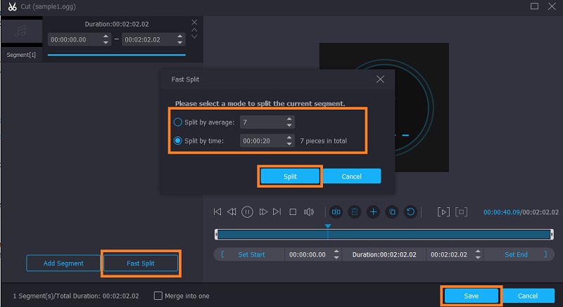Click the split segment icon in toolbar

pos(336,211)
